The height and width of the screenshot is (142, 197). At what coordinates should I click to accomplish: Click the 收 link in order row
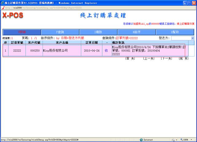pos(106,50)
